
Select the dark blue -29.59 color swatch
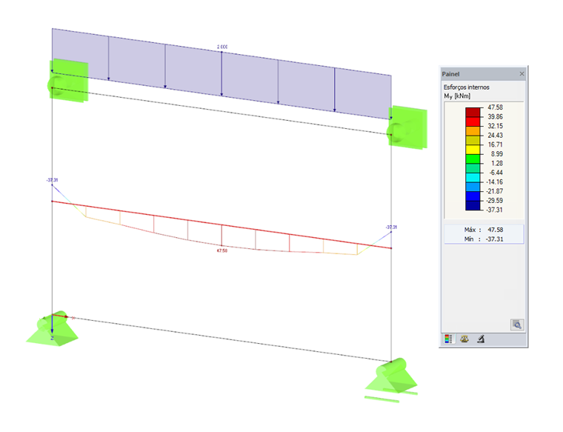point(473,205)
